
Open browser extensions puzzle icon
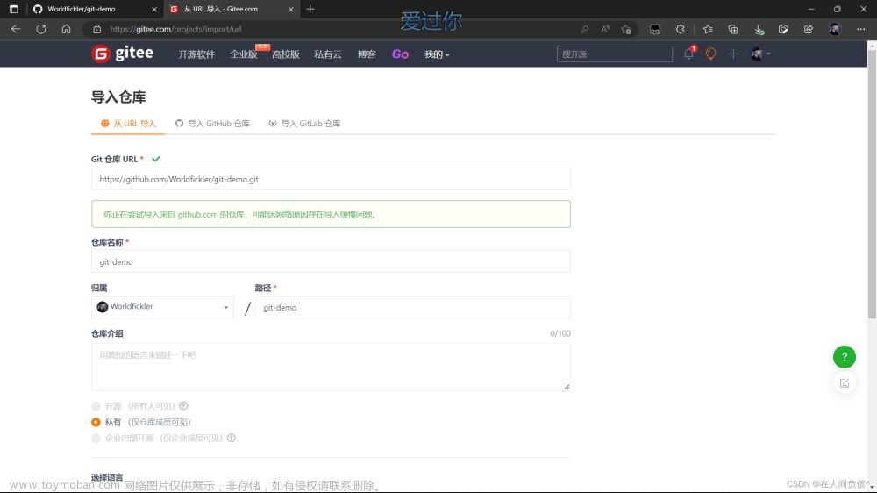tap(681, 29)
